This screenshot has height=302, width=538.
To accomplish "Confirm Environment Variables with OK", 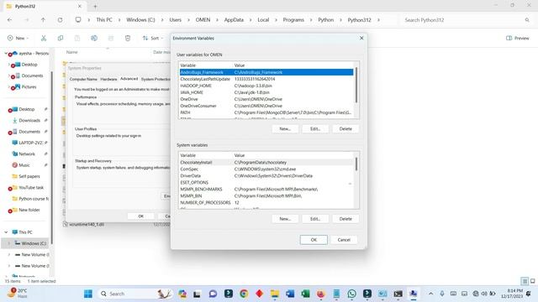I will click(x=314, y=240).
